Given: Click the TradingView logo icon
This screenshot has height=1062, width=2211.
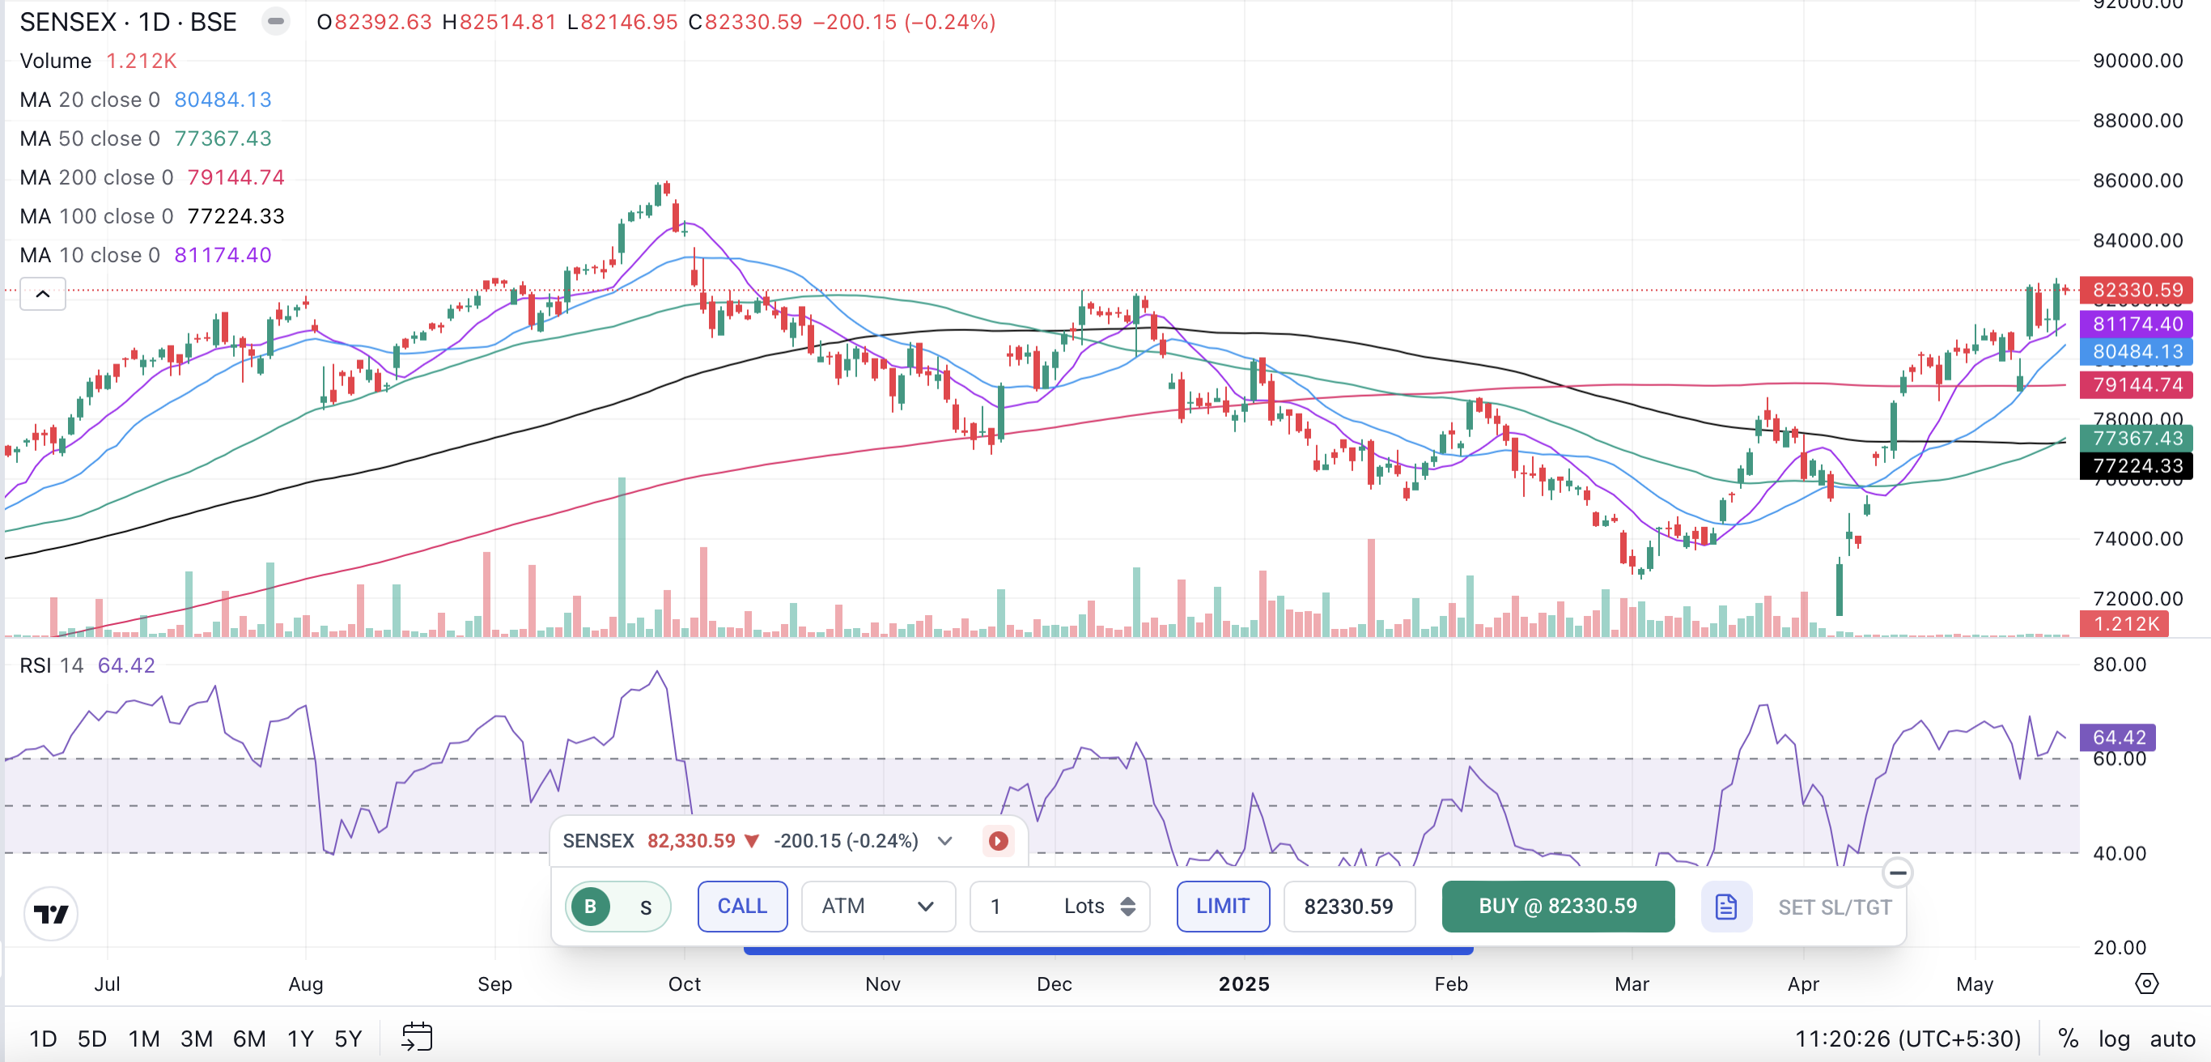Looking at the screenshot, I should (51, 914).
